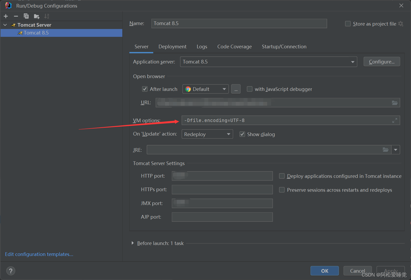Copy the configuration using the duplicate icon
This screenshot has height=280, width=411.
click(26, 16)
